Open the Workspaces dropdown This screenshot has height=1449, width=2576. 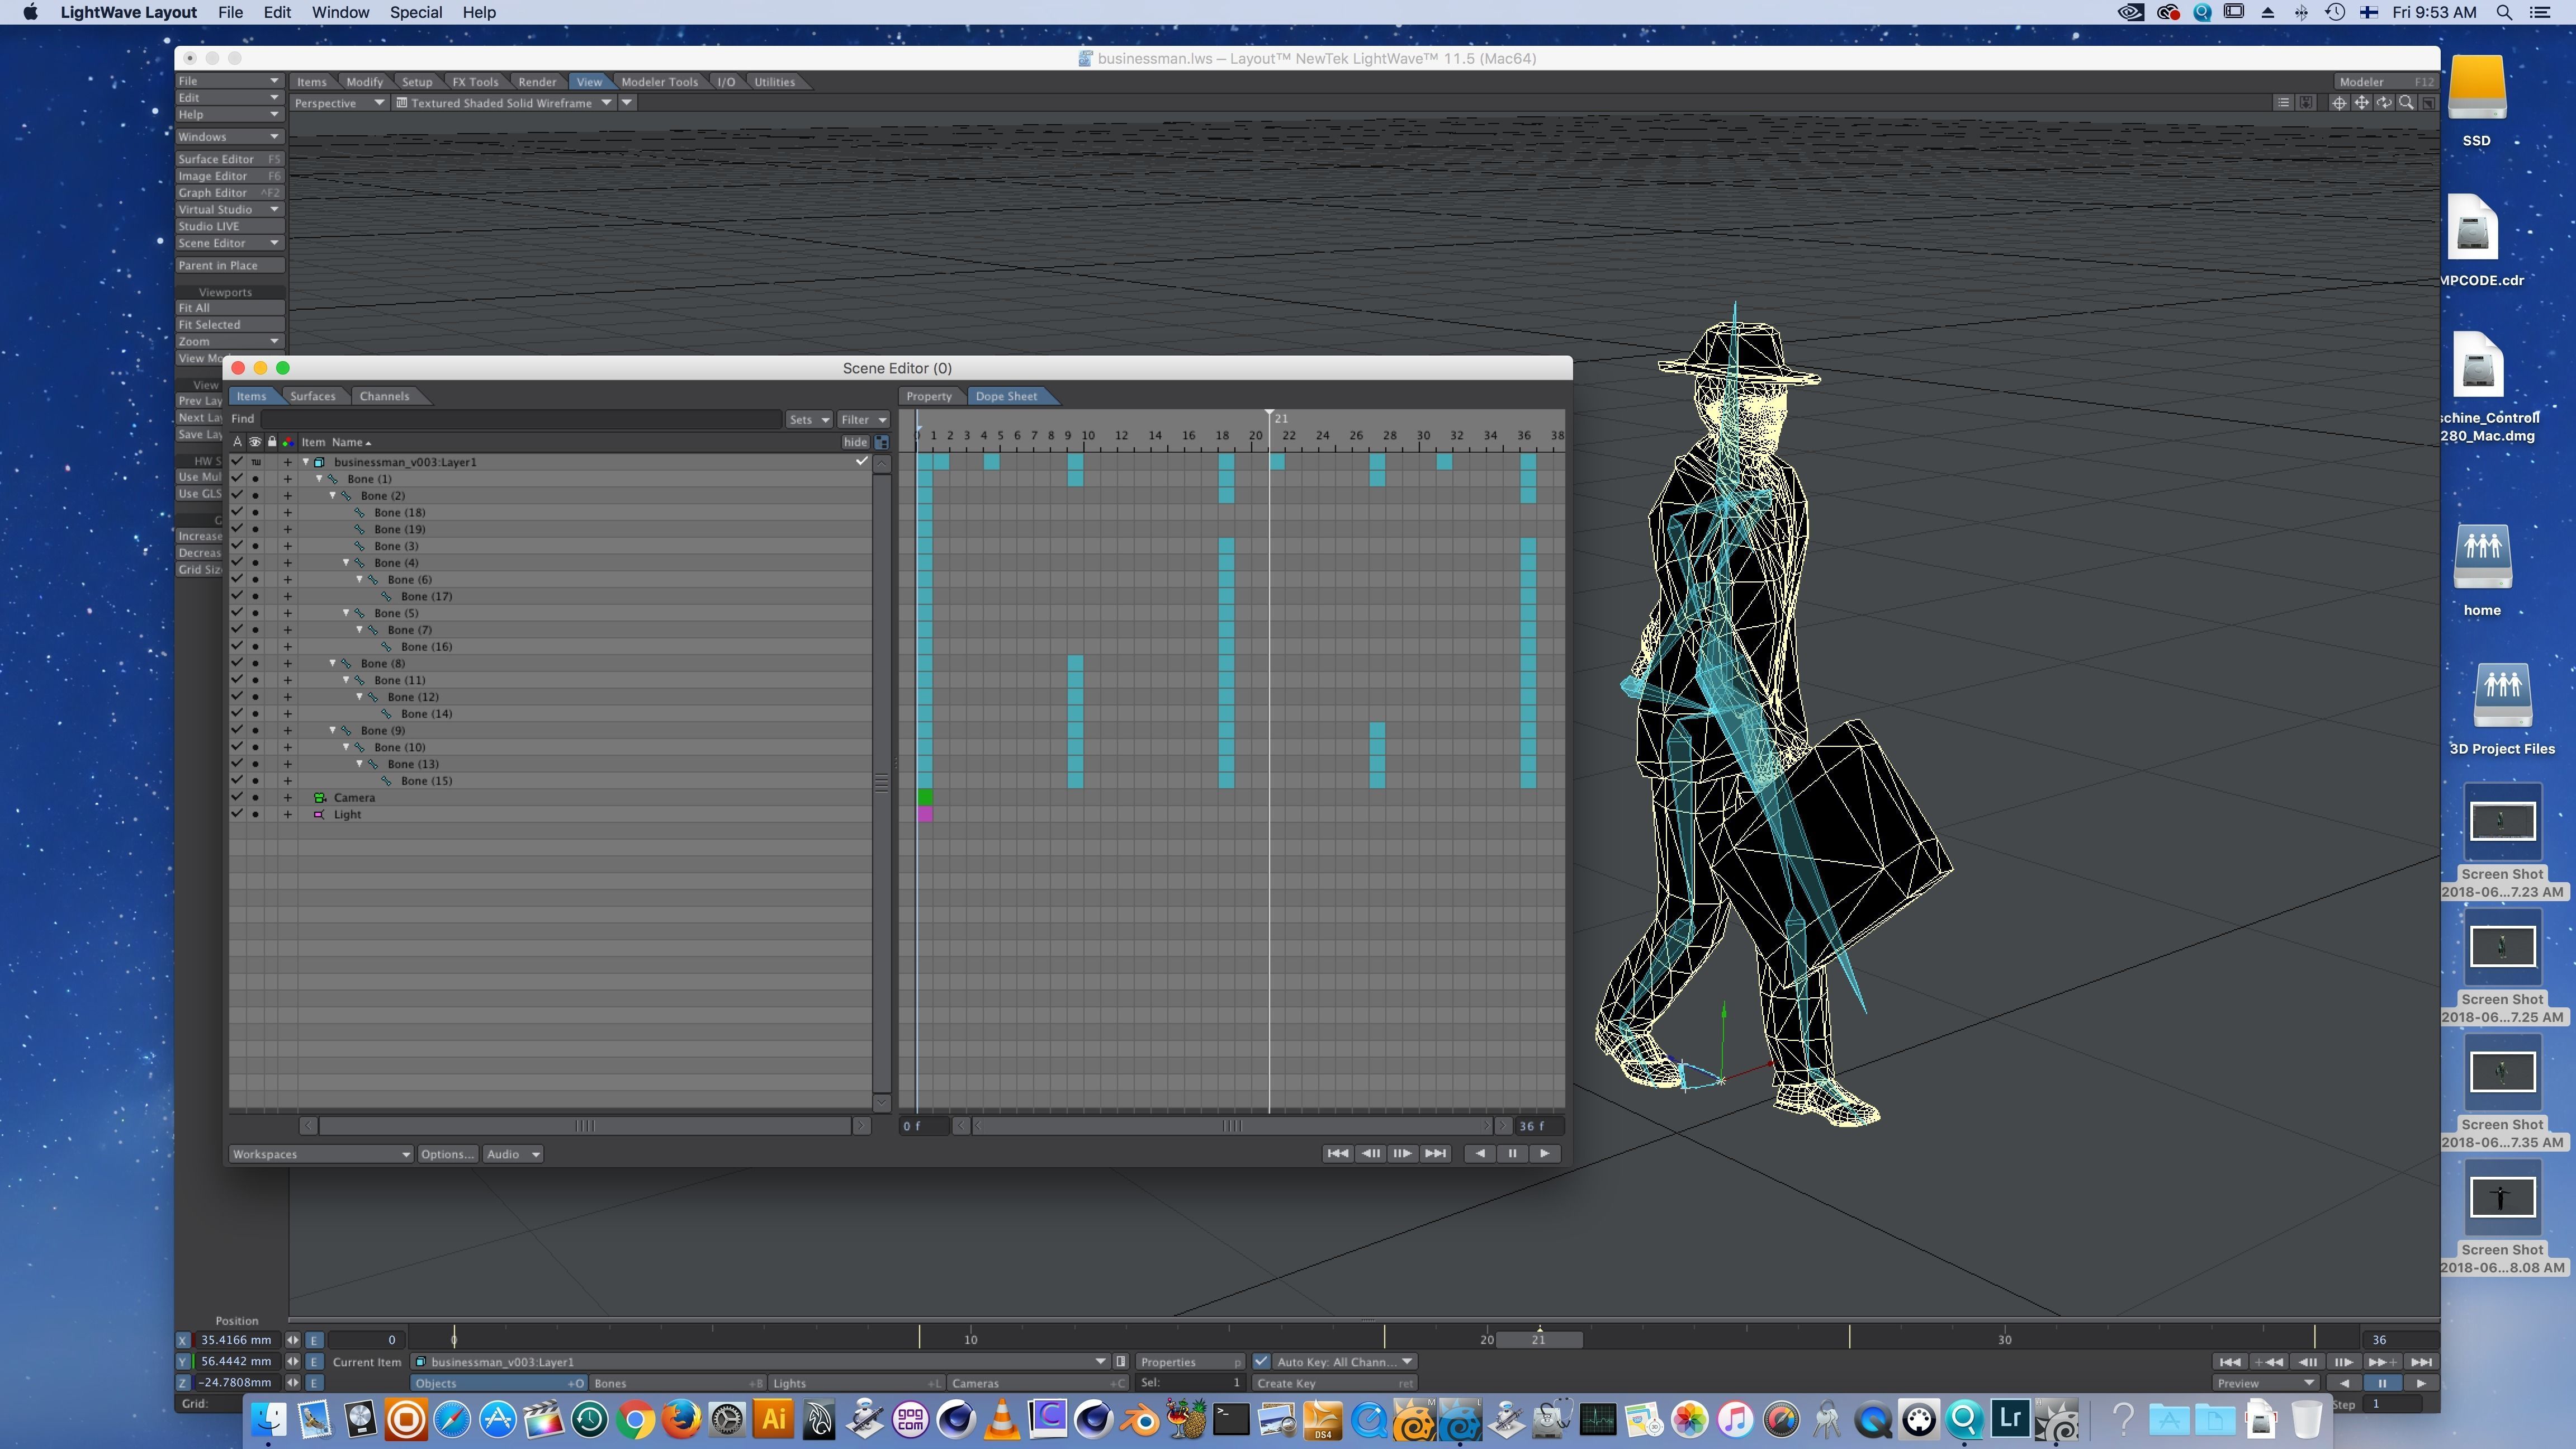pyautogui.click(x=321, y=1155)
